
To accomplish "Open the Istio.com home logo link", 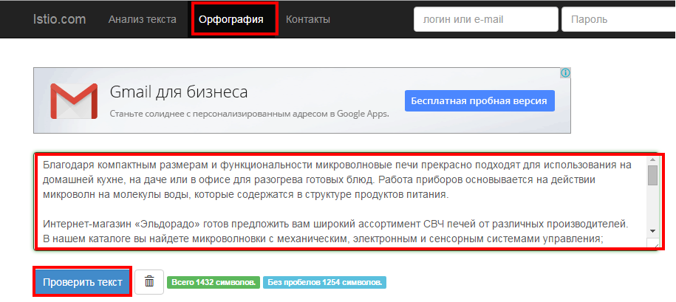I will [60, 19].
